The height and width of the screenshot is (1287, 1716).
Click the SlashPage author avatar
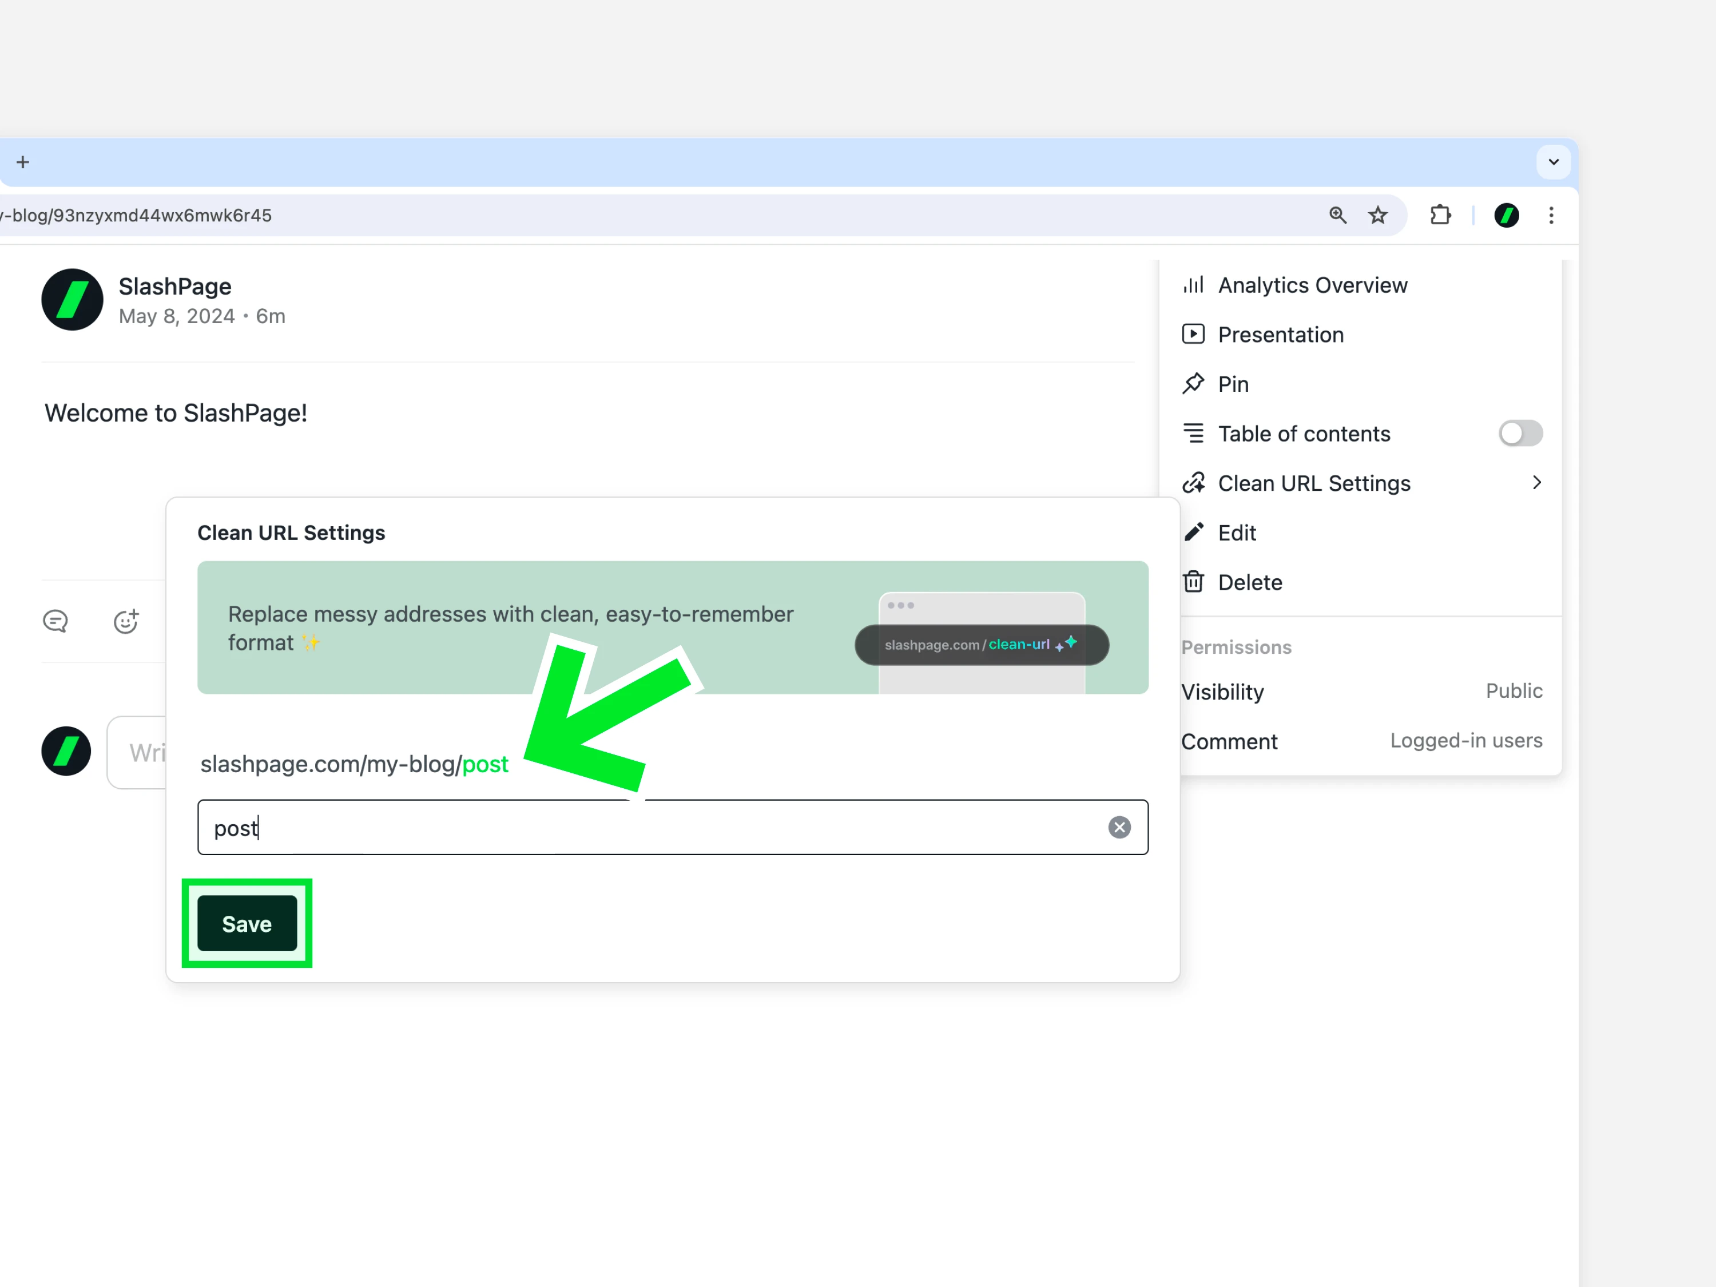point(72,300)
